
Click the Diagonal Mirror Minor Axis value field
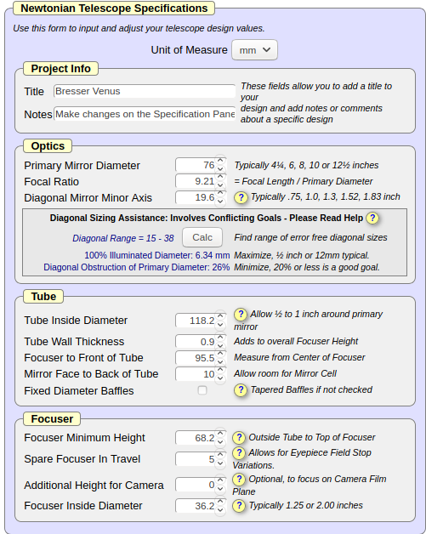click(x=196, y=197)
